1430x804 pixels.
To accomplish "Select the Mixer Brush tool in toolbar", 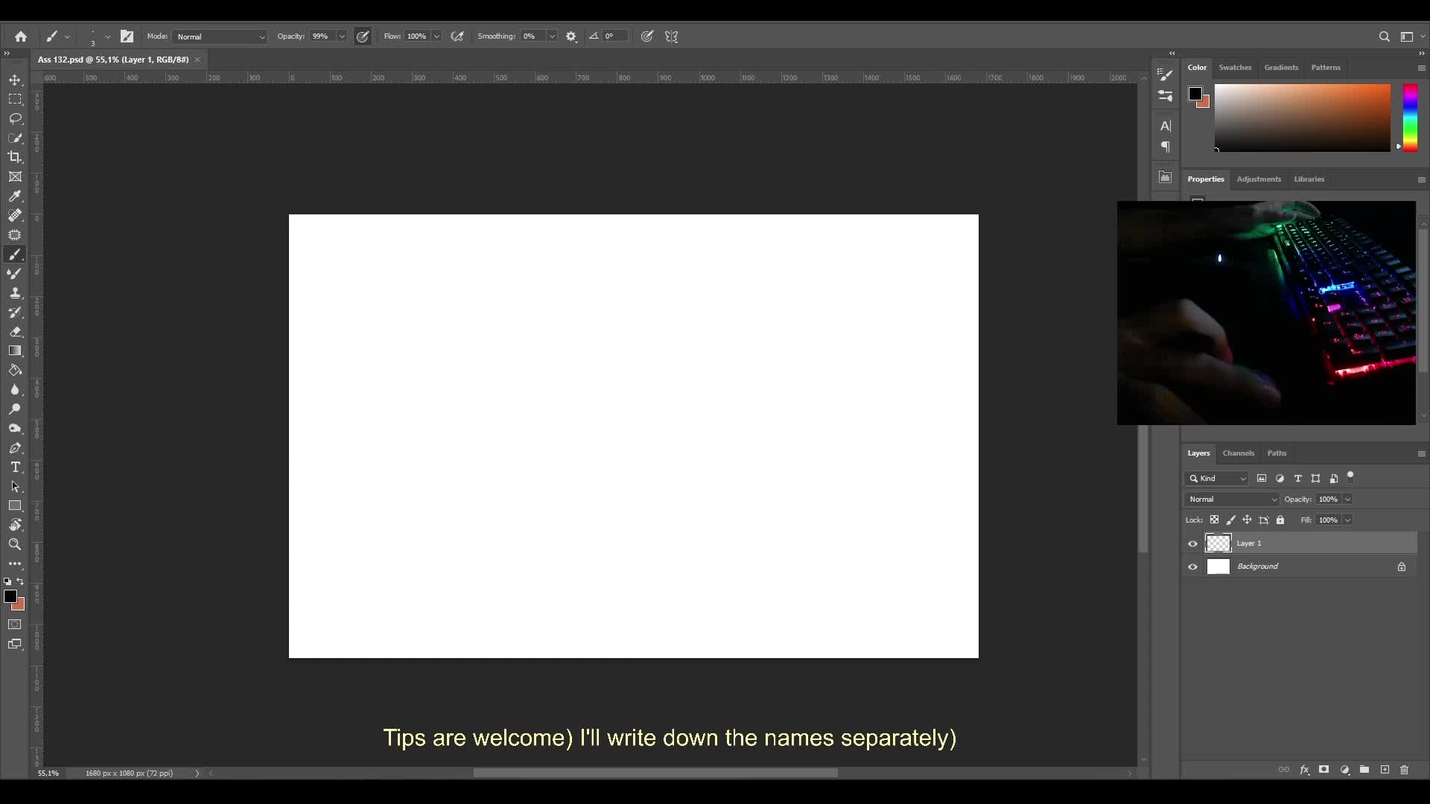I will tap(15, 273).
